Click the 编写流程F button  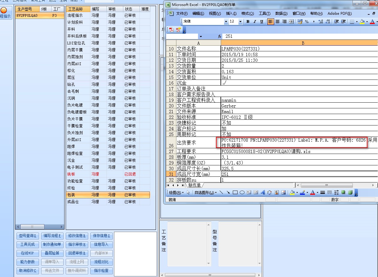tap(52, 236)
